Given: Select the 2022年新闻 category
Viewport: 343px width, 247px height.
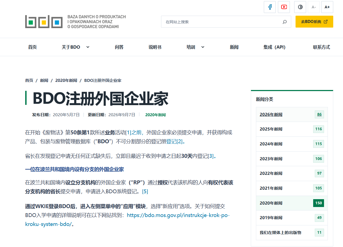Looking at the screenshot, I should pyautogui.click(x=292, y=173).
